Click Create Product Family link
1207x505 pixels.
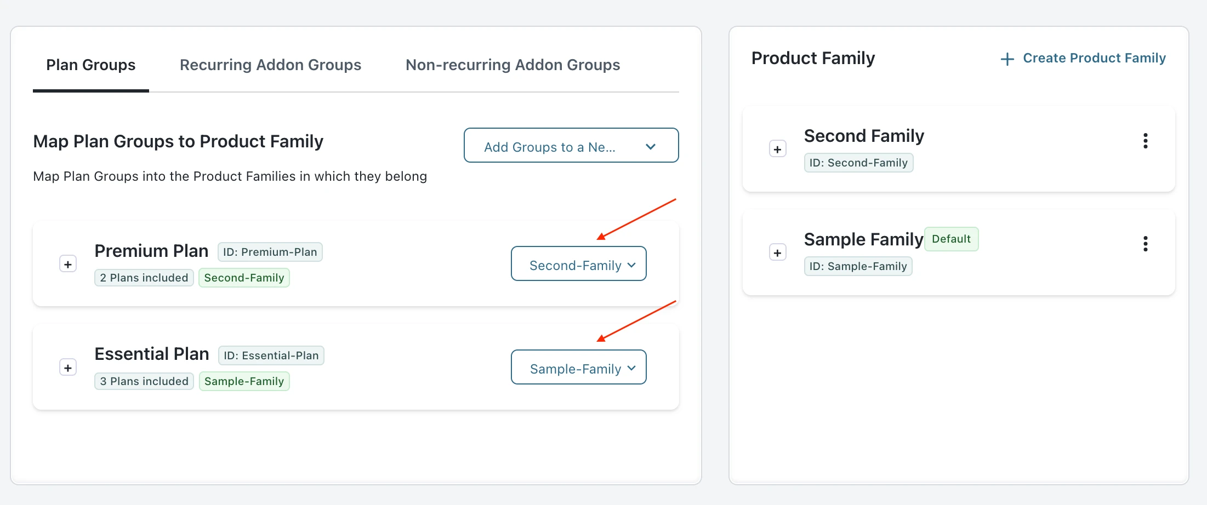click(x=1094, y=58)
